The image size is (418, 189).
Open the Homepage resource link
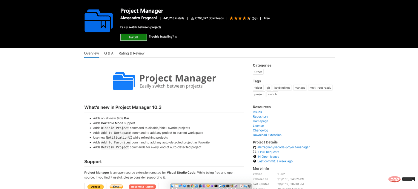(261, 121)
